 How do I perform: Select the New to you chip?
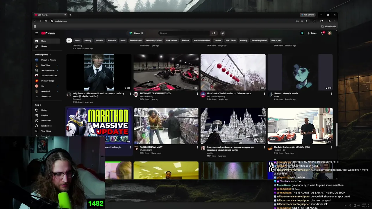coord(276,40)
